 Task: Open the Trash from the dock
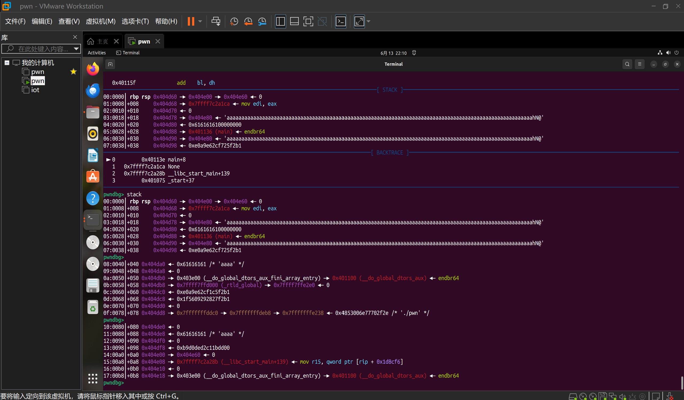(x=93, y=307)
